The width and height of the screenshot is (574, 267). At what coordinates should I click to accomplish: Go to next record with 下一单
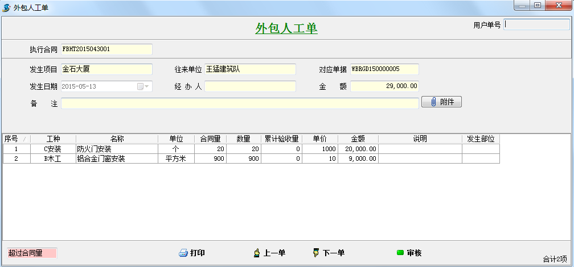coord(329,253)
